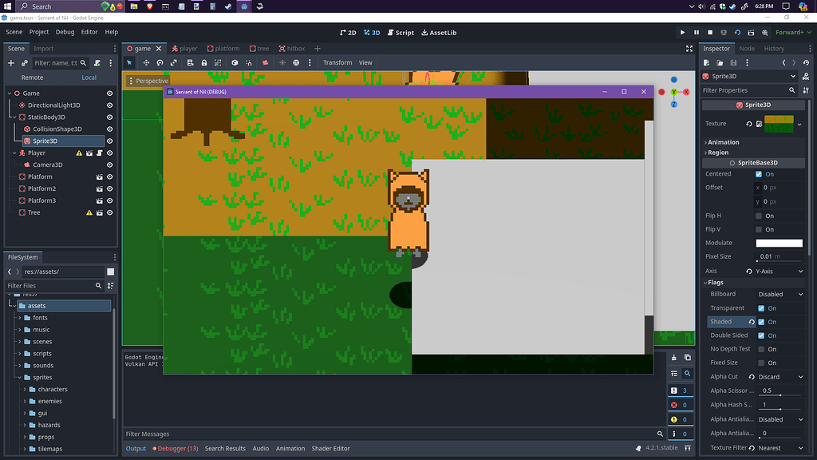Switch to the 2D editor workspace
The width and height of the screenshot is (817, 460).
[347, 33]
